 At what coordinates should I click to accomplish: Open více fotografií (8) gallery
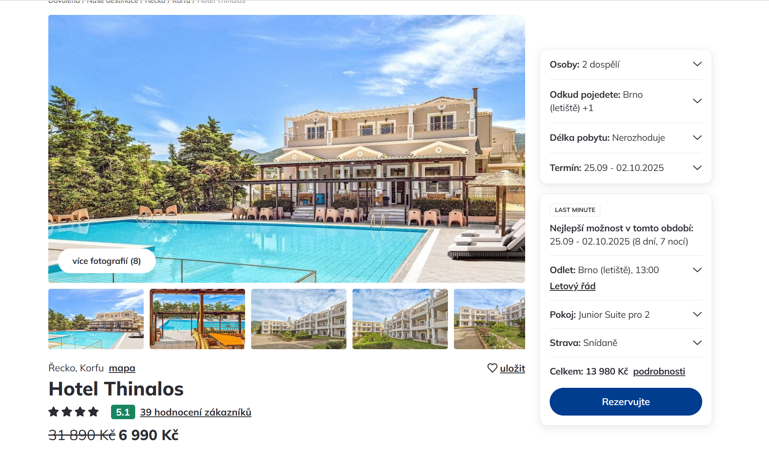point(107,261)
